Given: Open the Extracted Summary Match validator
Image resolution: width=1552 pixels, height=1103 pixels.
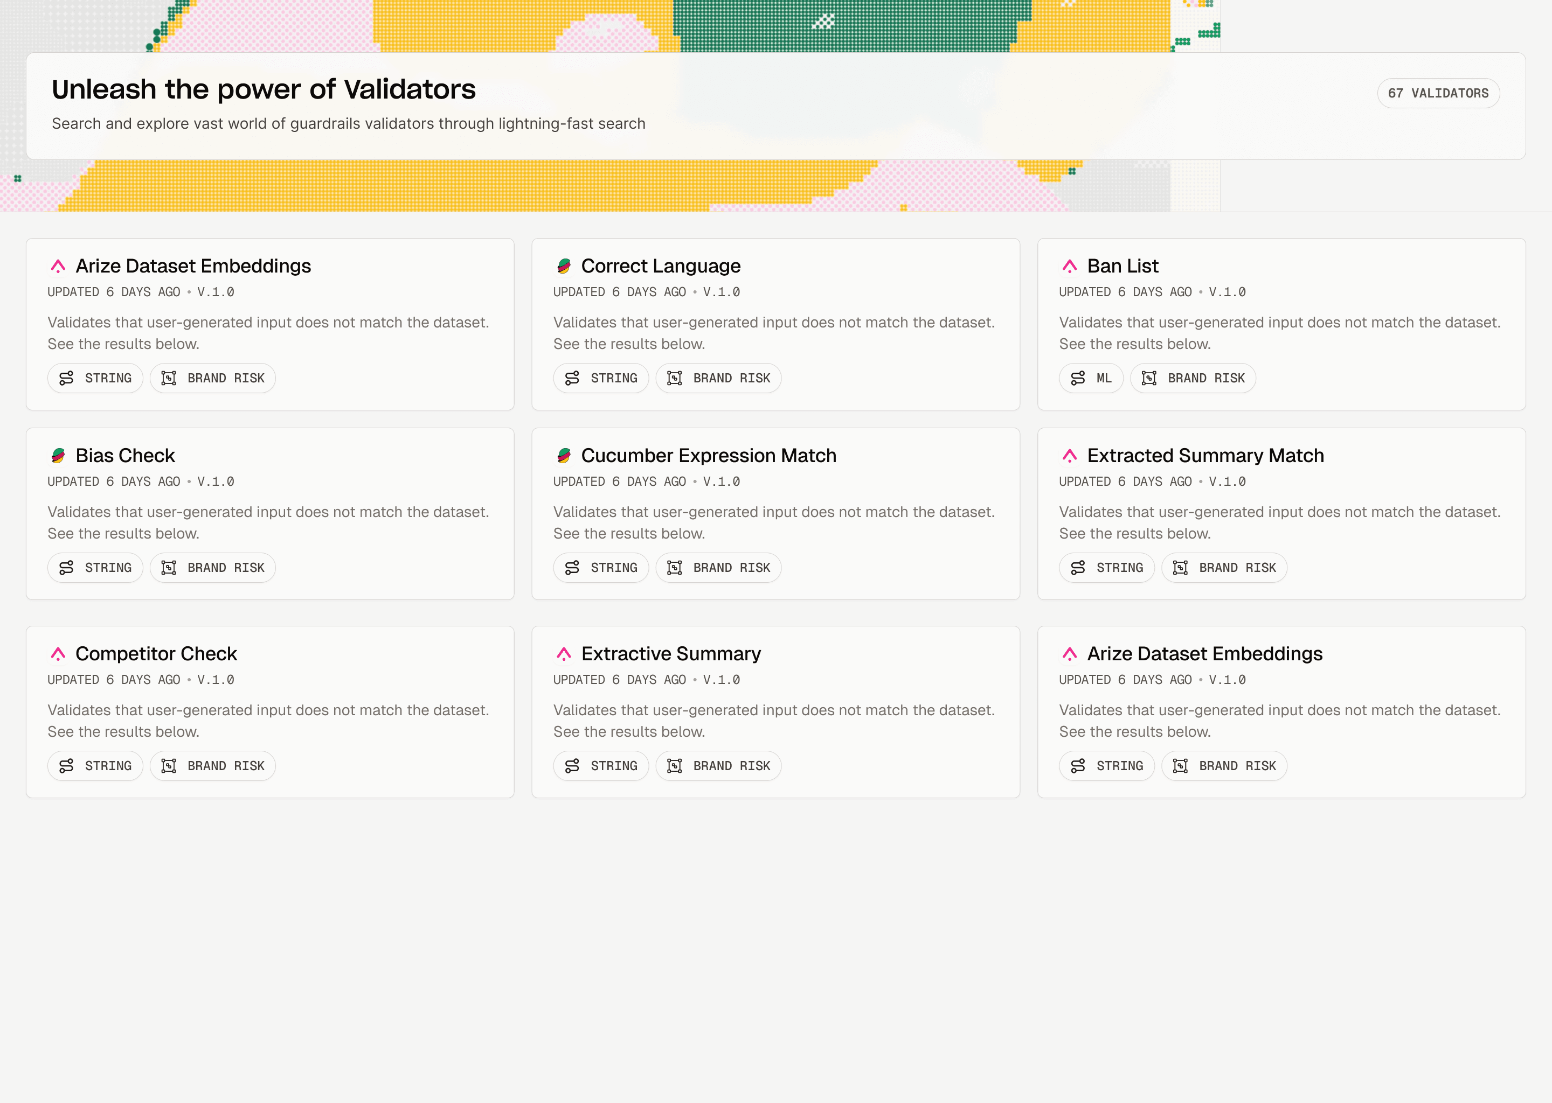Looking at the screenshot, I should tap(1205, 456).
